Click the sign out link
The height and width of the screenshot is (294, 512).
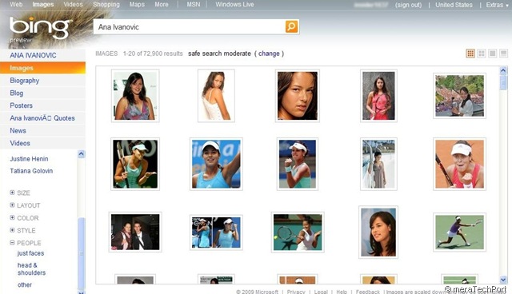408,5
